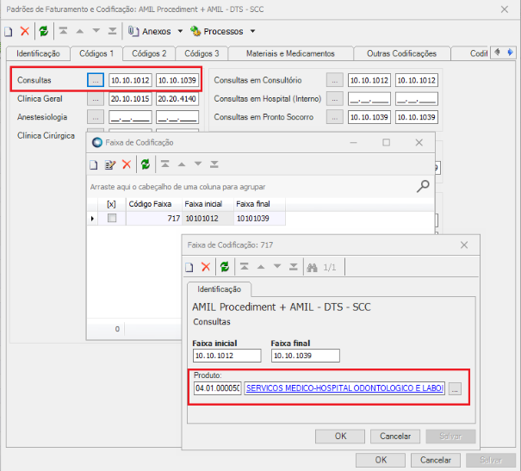Click New record icon in main window toolbar
This screenshot has width=521, height=471.
[x=9, y=32]
